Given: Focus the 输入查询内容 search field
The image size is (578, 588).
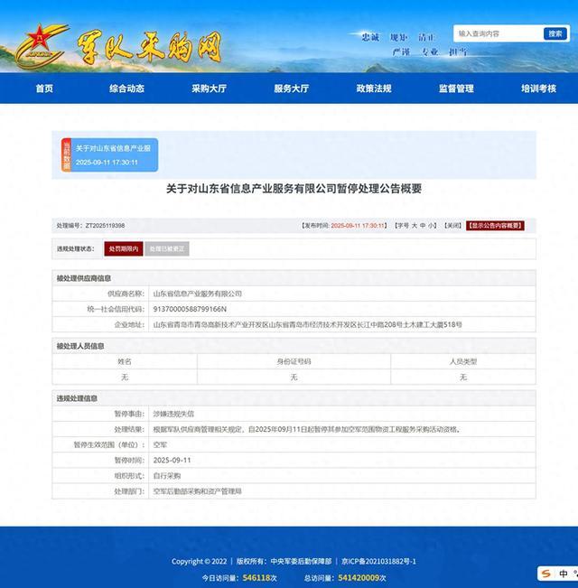Looking at the screenshot, I should coord(498,33).
